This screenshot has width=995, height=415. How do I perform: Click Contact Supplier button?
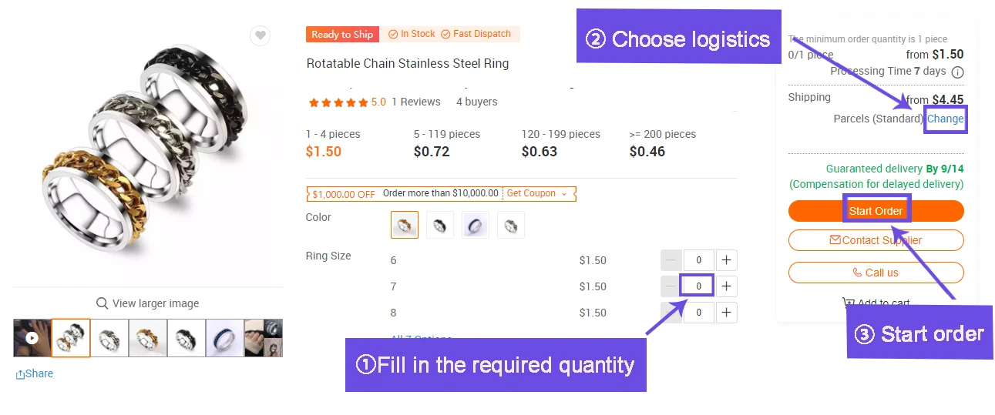point(876,240)
